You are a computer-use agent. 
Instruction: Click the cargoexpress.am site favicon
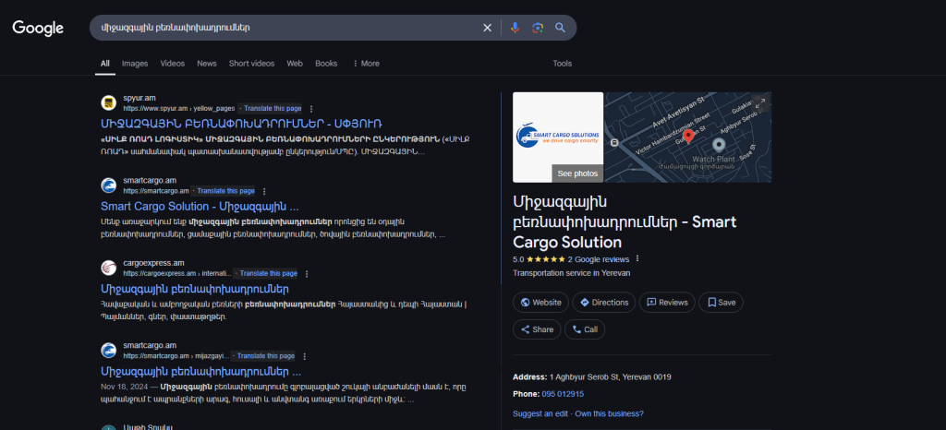point(109,268)
